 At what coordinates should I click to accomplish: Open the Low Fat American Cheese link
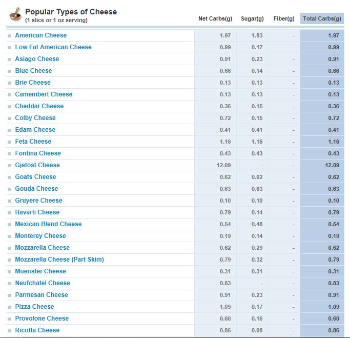53,47
